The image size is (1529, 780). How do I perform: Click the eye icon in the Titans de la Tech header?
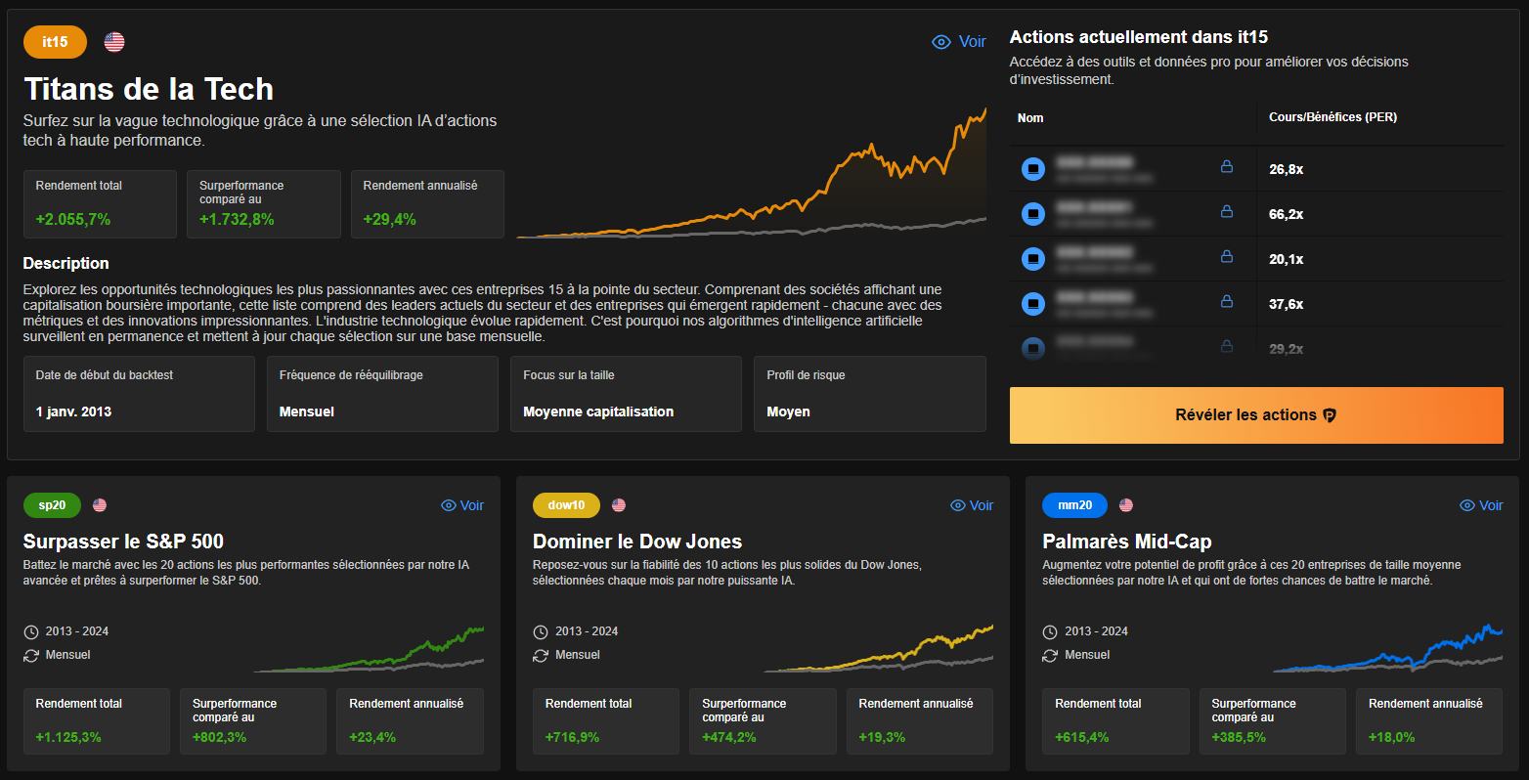(941, 42)
